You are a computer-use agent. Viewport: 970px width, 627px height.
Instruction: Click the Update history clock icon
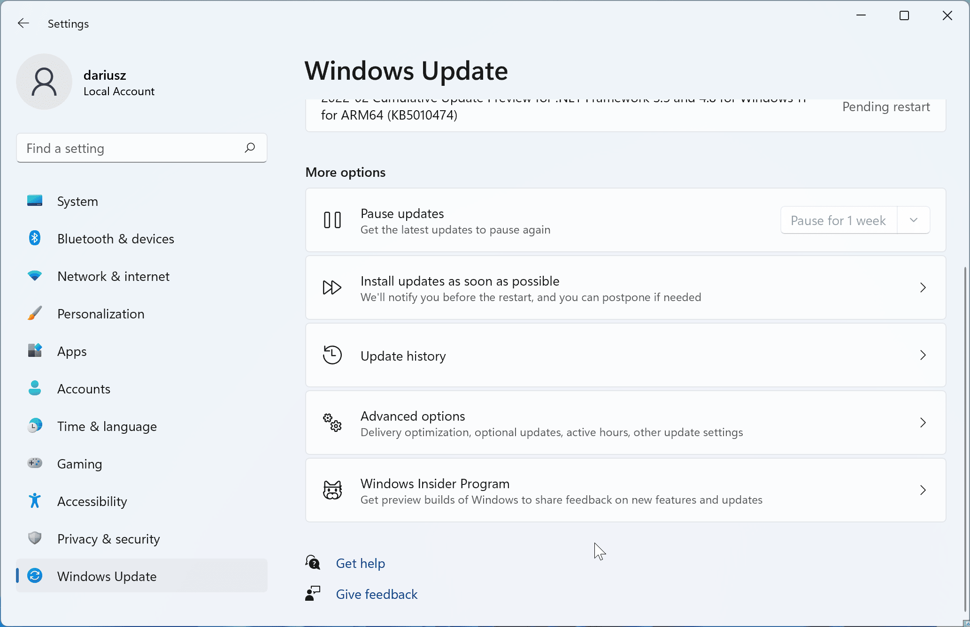(332, 355)
